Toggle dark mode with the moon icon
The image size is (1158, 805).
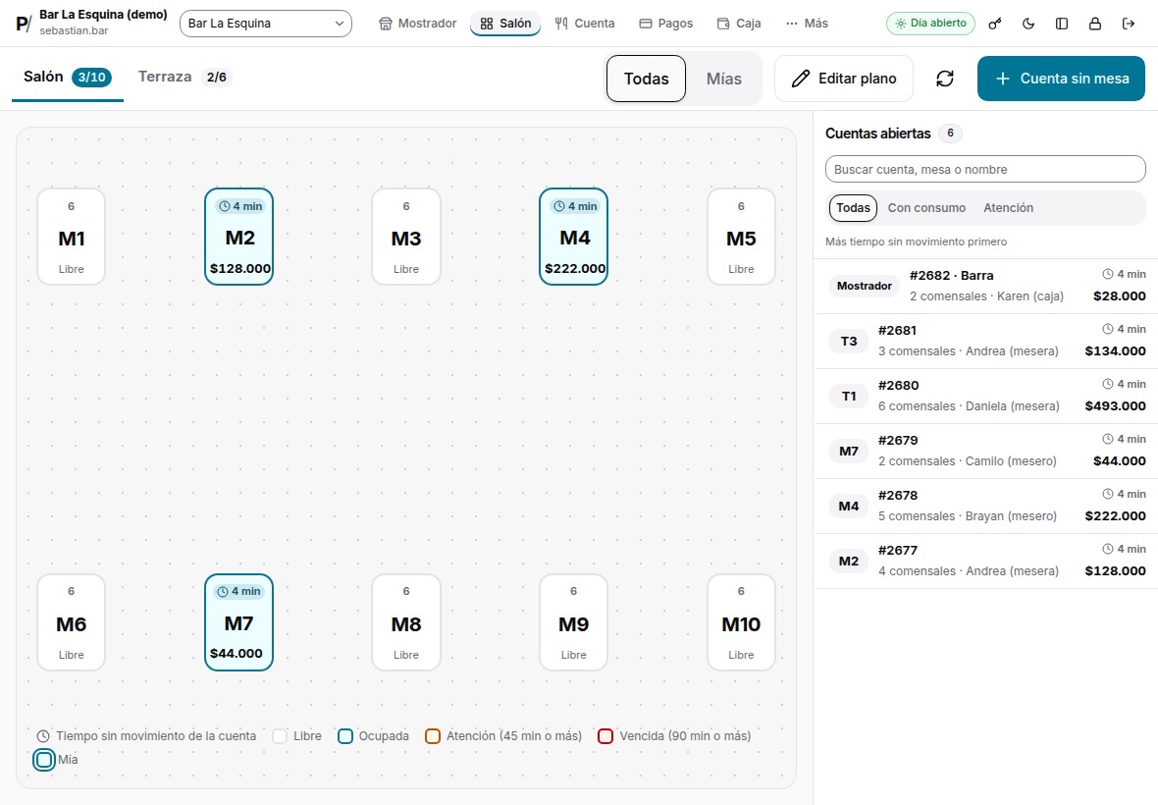click(x=1028, y=24)
